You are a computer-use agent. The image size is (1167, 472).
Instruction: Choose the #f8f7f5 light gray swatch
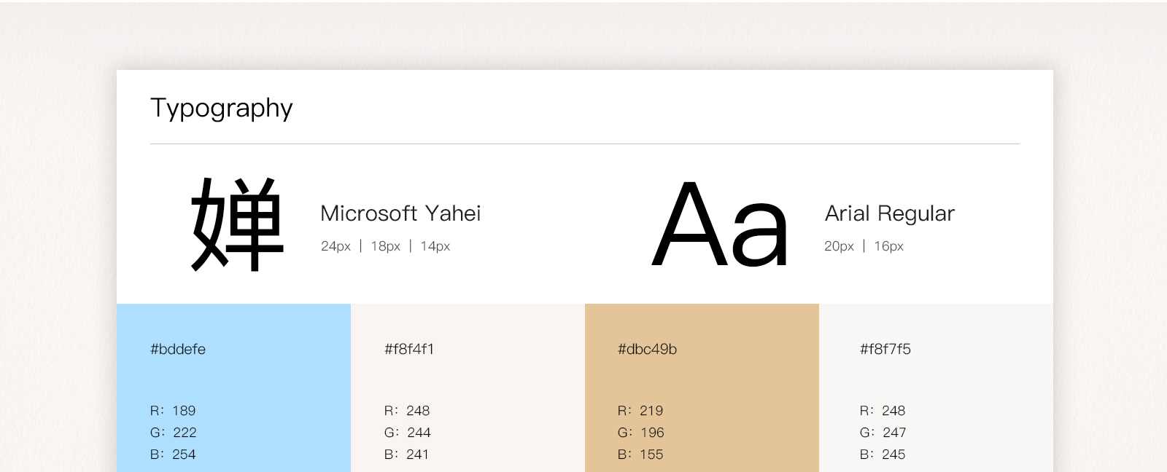tap(977, 379)
